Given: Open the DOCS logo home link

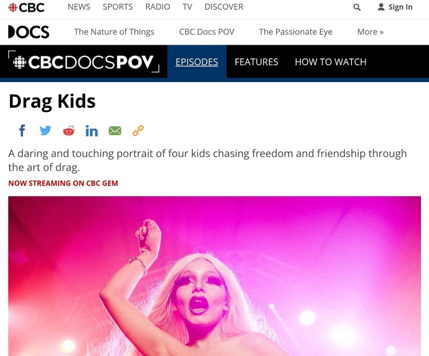Looking at the screenshot, I should [29, 32].
